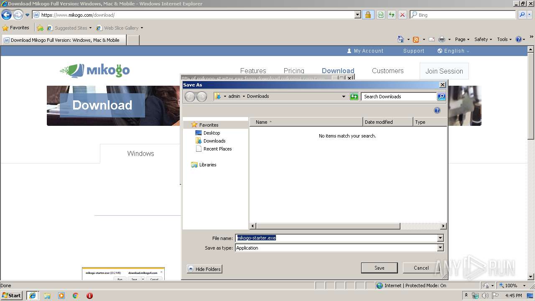Open the Page menu dropdown

pos(462,39)
